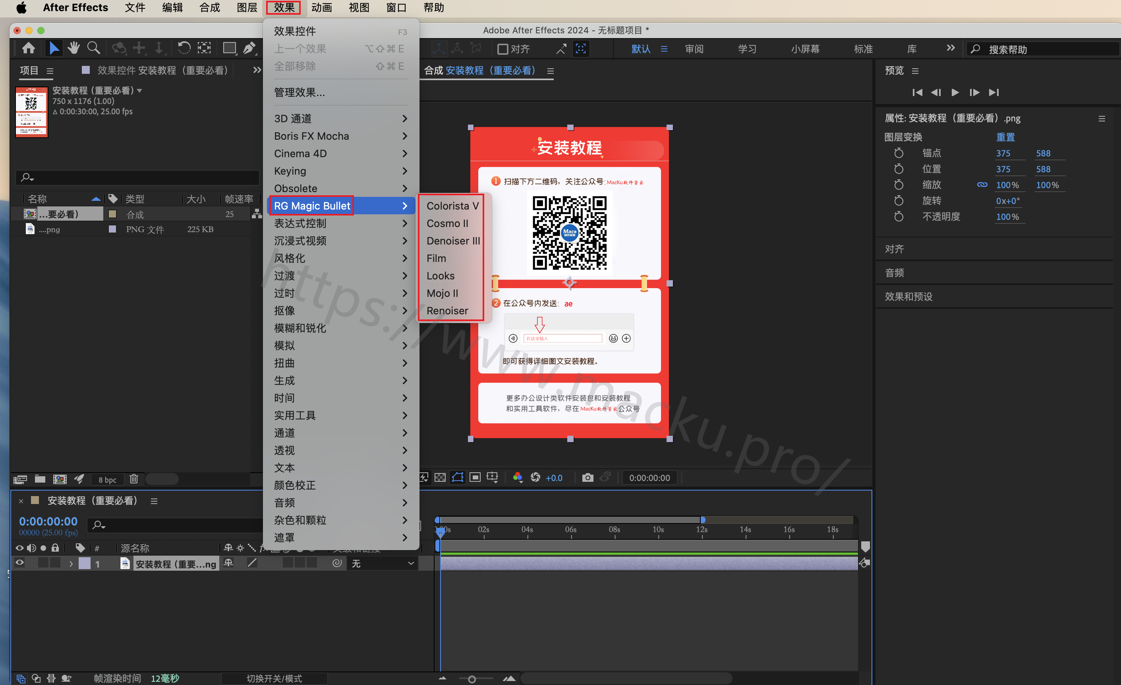
Task: Open the 动画 menu in menu bar
Action: point(322,8)
